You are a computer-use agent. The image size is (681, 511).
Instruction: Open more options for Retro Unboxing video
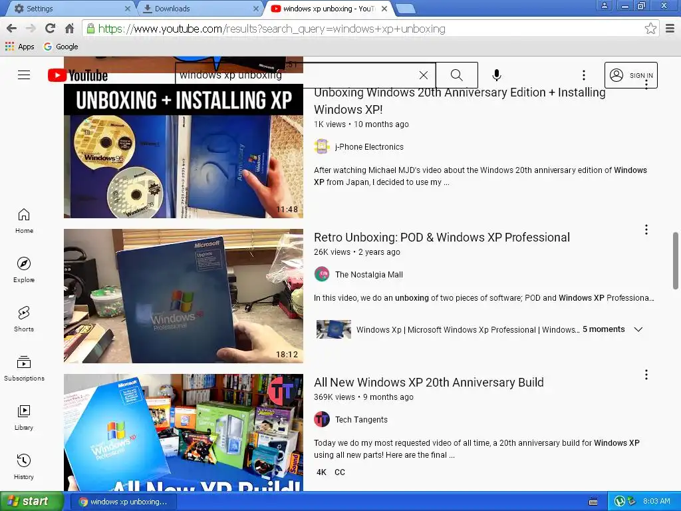(x=646, y=230)
